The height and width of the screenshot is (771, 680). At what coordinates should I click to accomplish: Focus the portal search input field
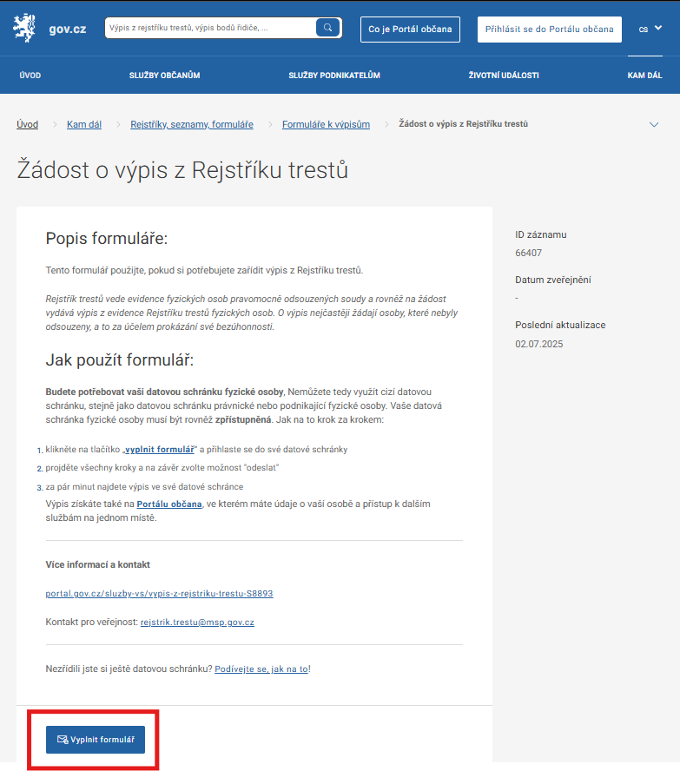tap(210, 28)
